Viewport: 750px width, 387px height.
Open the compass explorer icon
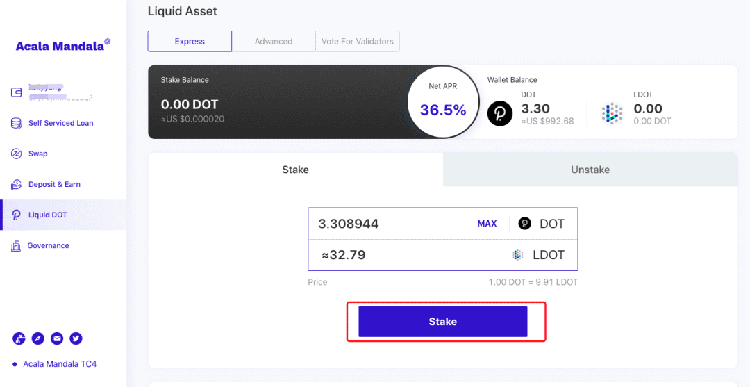[x=37, y=338]
